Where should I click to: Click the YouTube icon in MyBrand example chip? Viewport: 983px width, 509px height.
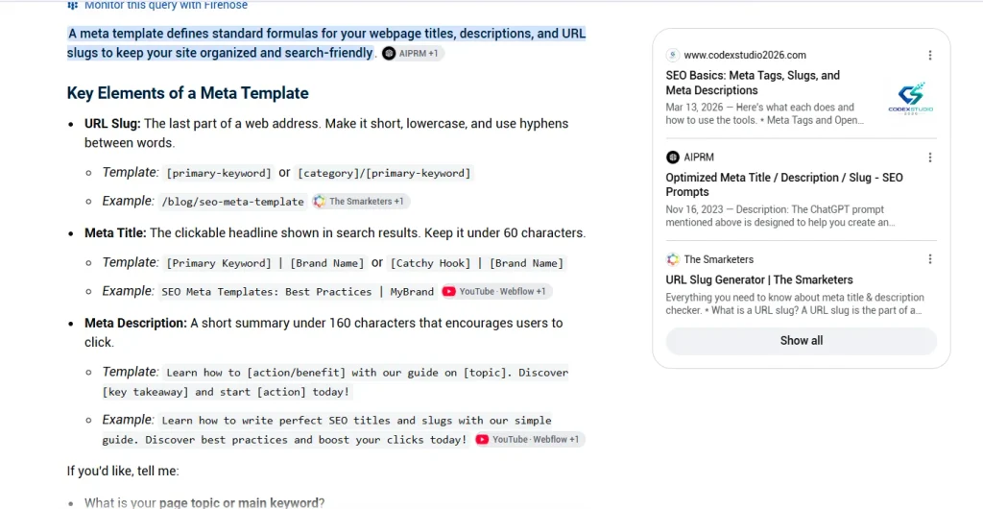(449, 292)
